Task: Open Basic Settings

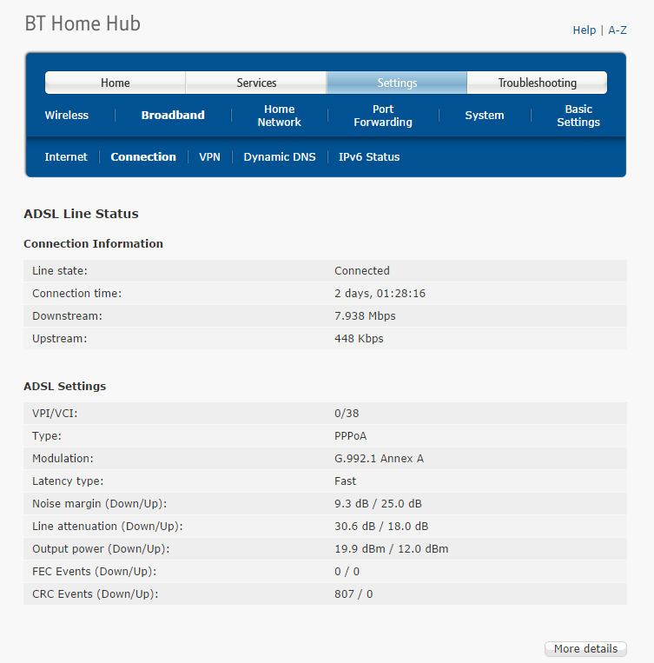Action: tap(578, 116)
